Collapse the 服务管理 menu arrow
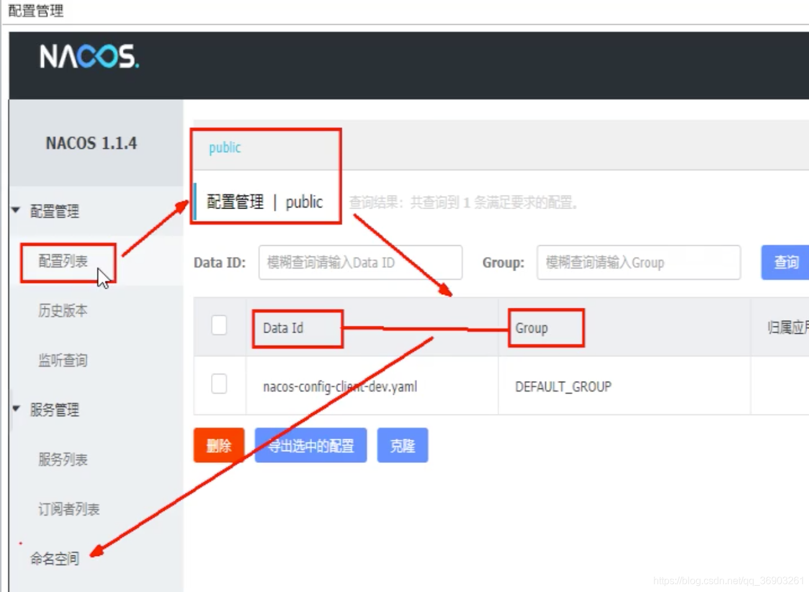809x592 pixels. coord(16,409)
